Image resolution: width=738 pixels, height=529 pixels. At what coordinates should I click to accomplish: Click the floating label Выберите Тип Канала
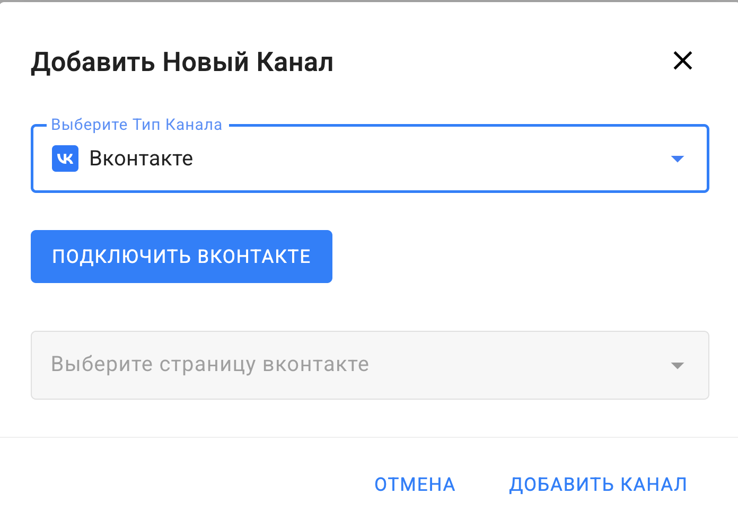point(136,125)
